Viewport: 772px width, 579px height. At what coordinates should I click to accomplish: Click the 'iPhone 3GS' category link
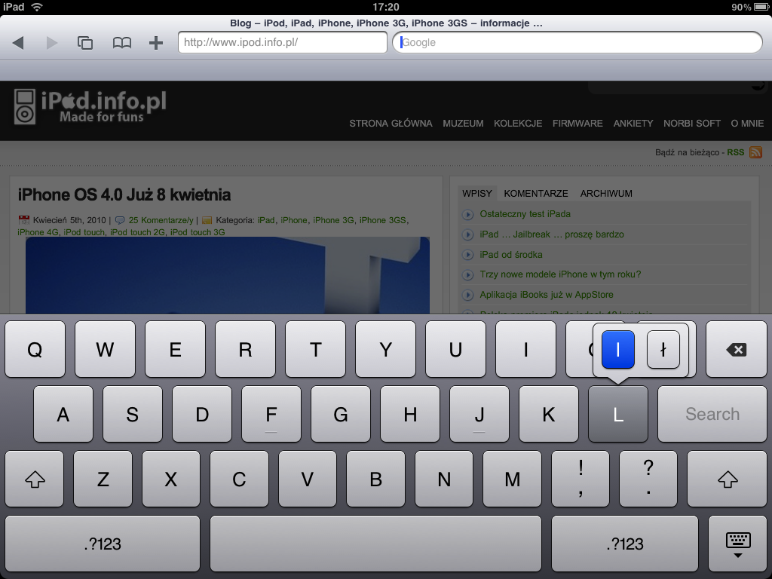(x=382, y=220)
